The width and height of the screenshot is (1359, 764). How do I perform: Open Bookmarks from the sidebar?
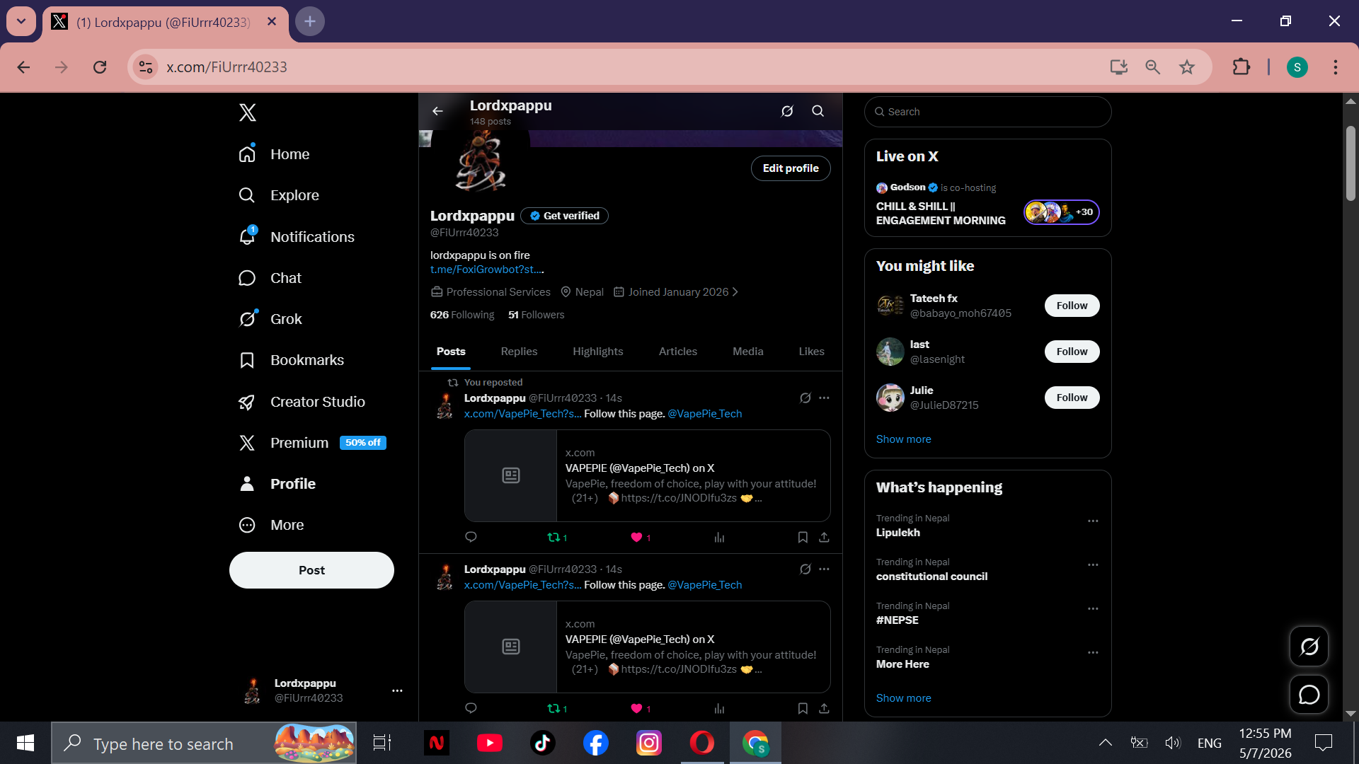coord(292,360)
